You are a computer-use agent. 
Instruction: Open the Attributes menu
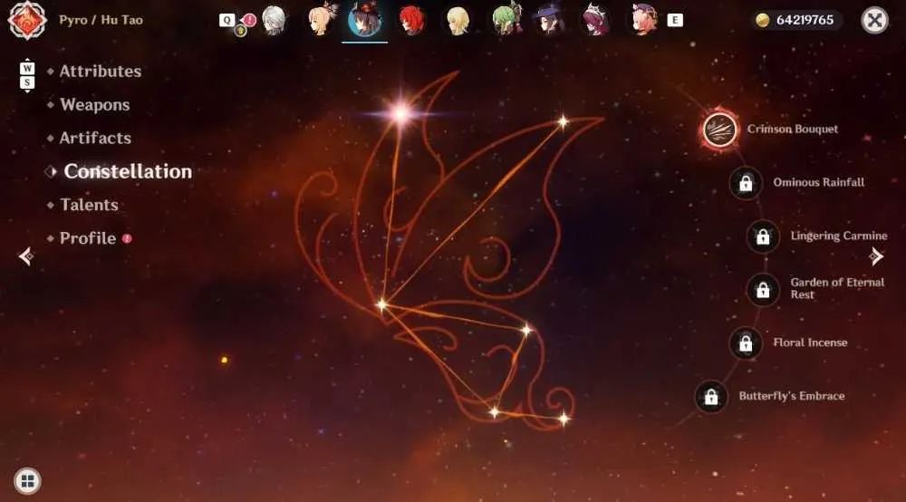pos(101,72)
